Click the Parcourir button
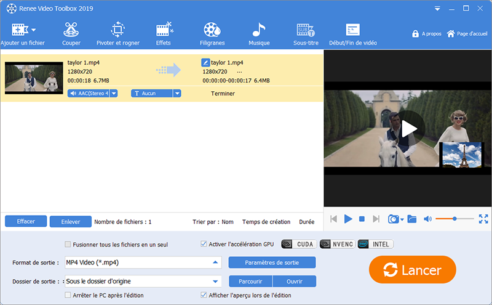The width and height of the screenshot is (492, 305). coord(250,282)
